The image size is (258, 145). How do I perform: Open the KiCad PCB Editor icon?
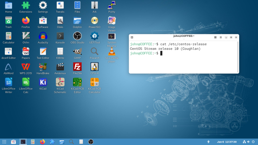77,82
